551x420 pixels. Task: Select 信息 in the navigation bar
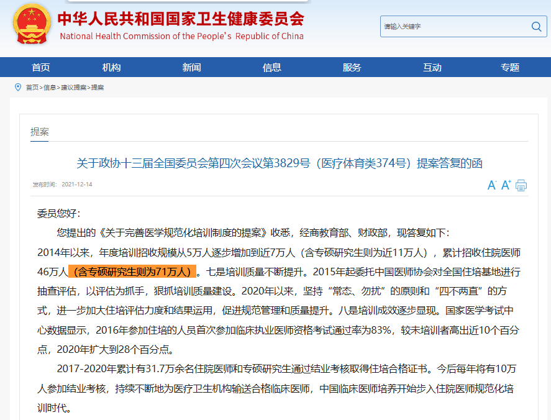272,68
